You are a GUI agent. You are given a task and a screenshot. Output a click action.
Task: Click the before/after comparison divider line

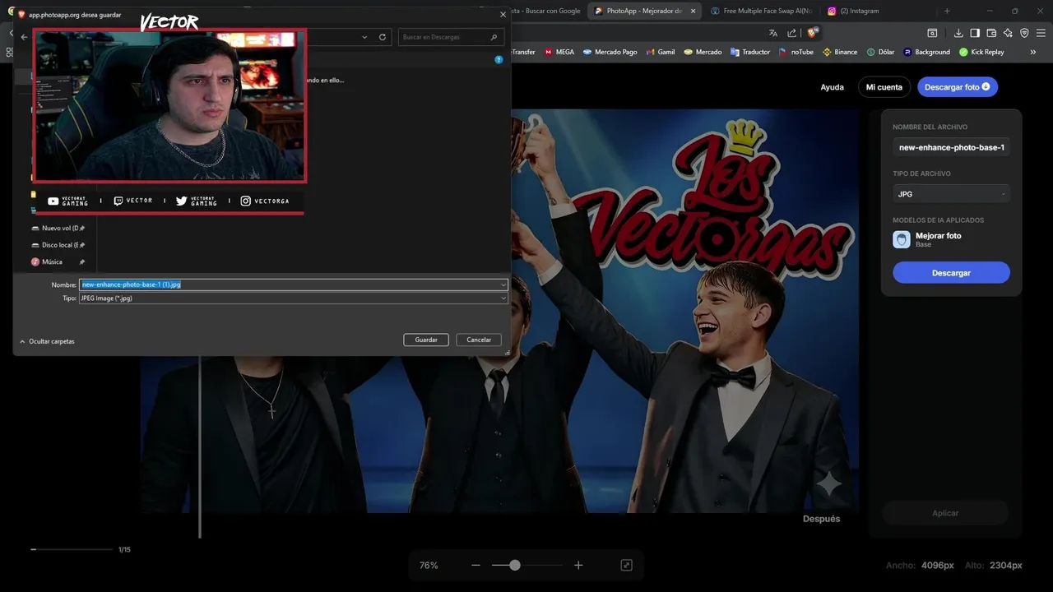point(200,448)
